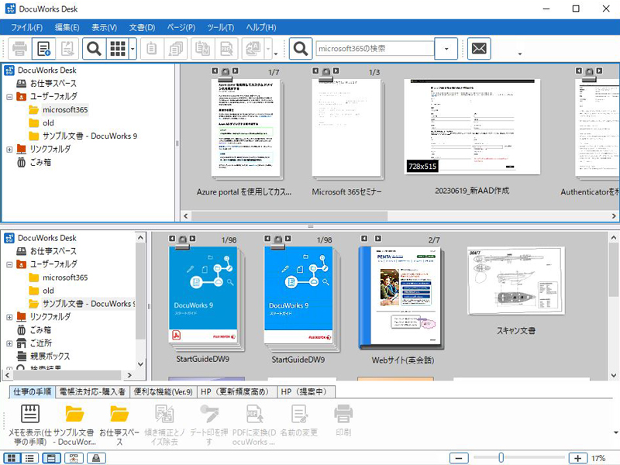Show previous page of Microsoft 365セミナー document
The width and height of the screenshot is (620, 465).
pyautogui.click(x=315, y=71)
